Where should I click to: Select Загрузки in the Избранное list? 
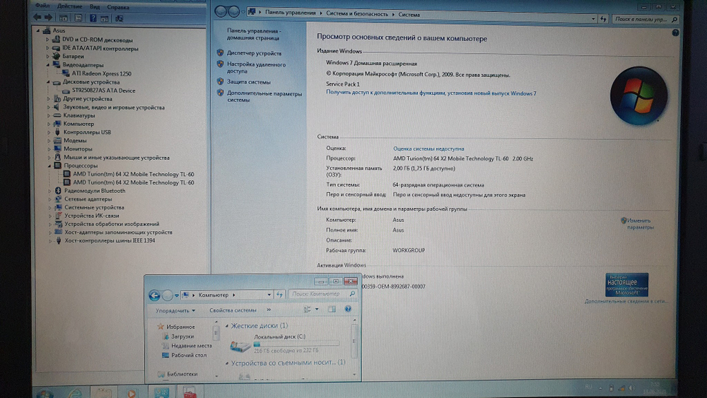[x=182, y=336]
